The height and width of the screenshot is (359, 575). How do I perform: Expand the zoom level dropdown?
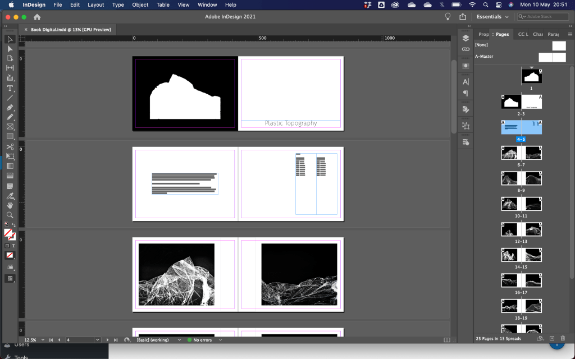[x=42, y=340]
